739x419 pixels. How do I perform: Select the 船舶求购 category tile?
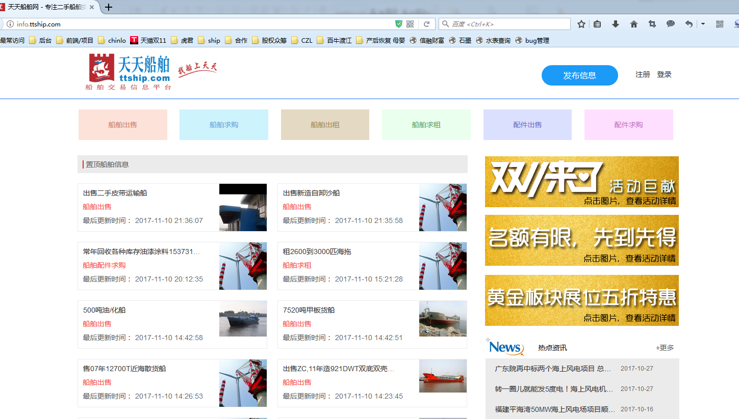(224, 125)
